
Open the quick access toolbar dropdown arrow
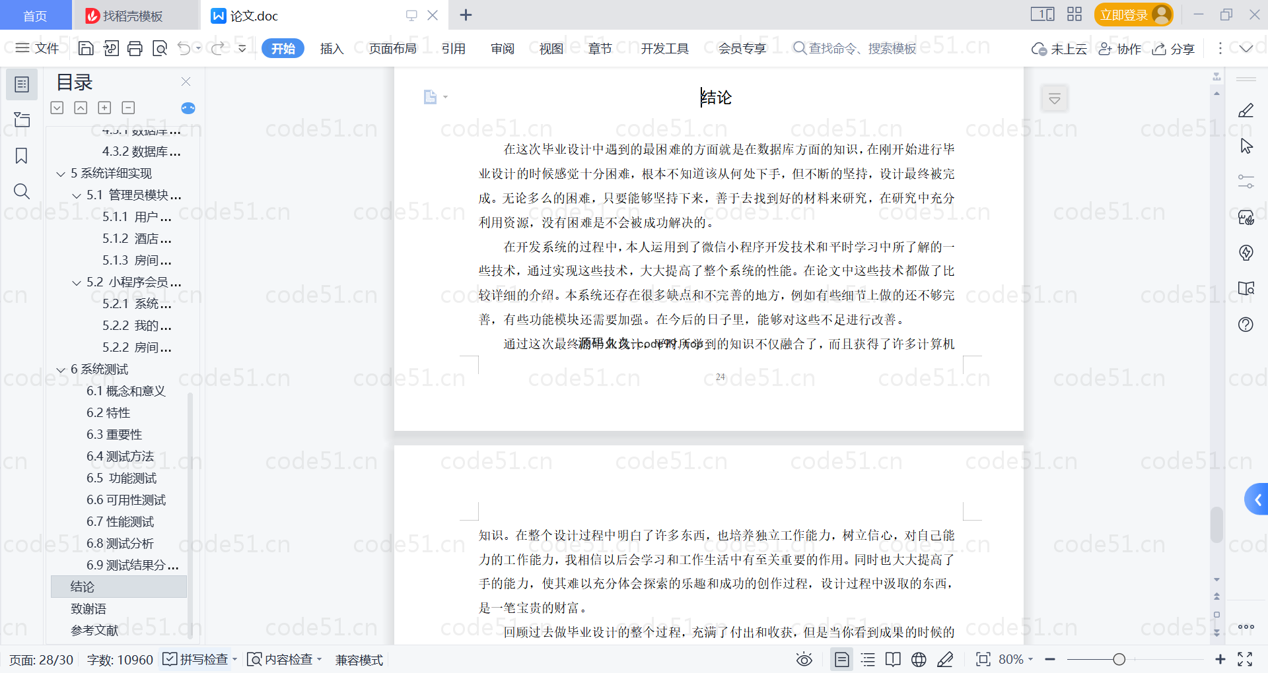(x=242, y=48)
